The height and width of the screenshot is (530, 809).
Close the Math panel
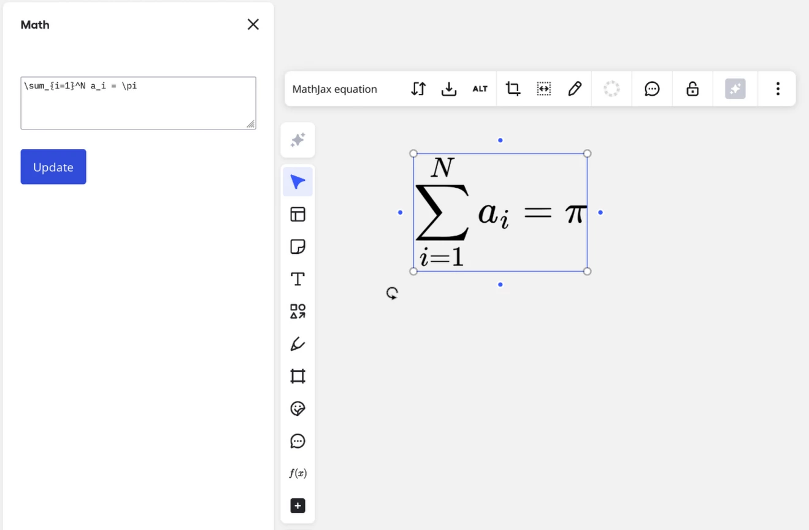tap(253, 25)
